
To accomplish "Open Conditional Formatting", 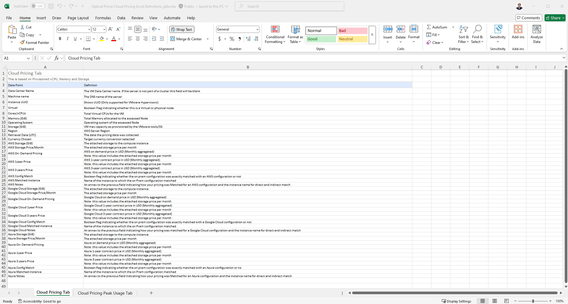I will (x=275, y=35).
